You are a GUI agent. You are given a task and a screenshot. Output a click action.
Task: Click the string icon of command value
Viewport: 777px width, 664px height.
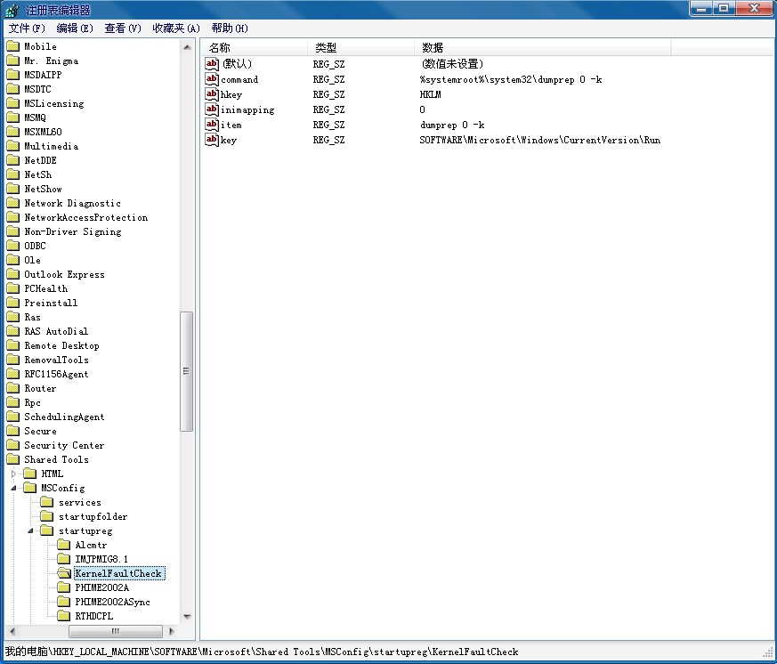click(x=212, y=79)
